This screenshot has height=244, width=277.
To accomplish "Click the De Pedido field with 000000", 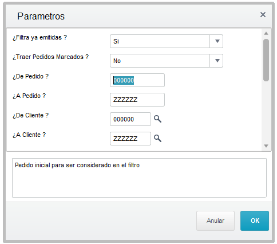I will (x=137, y=80).
